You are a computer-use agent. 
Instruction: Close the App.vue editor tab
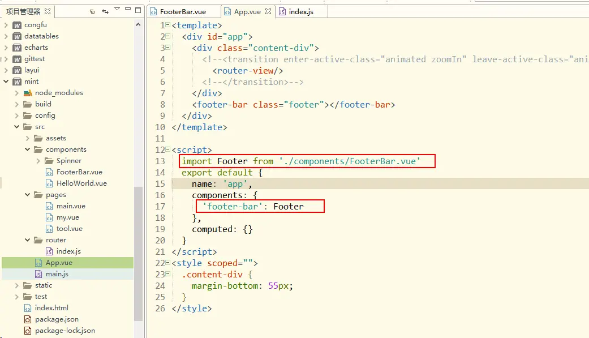[268, 12]
